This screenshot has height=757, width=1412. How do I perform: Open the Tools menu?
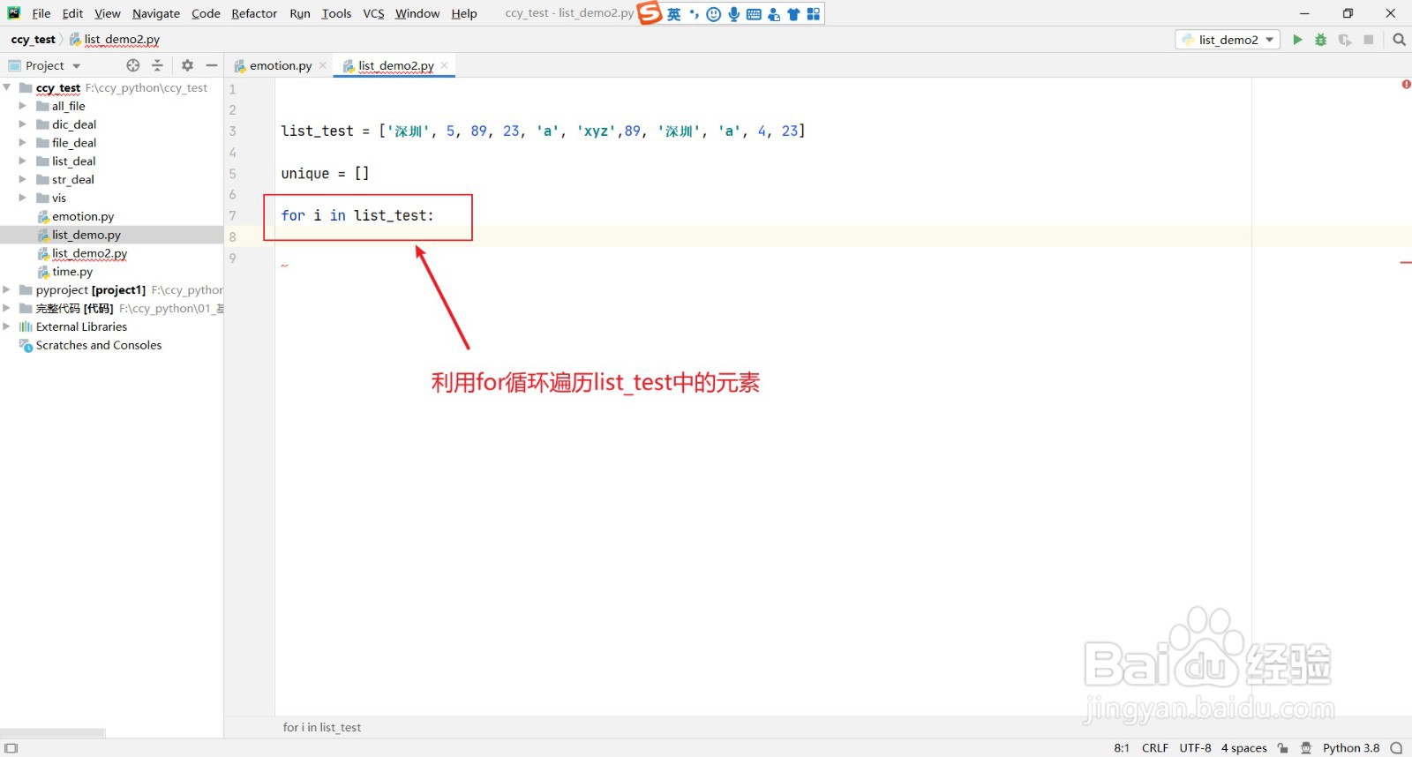click(336, 13)
